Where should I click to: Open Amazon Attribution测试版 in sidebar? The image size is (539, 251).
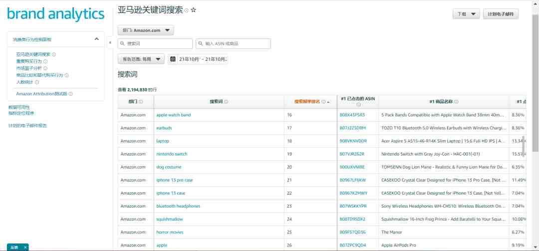(x=41, y=94)
